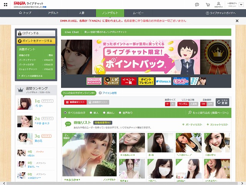Click the red イベント一覧 banner
This screenshot has height=185, width=246.
click(129, 81)
